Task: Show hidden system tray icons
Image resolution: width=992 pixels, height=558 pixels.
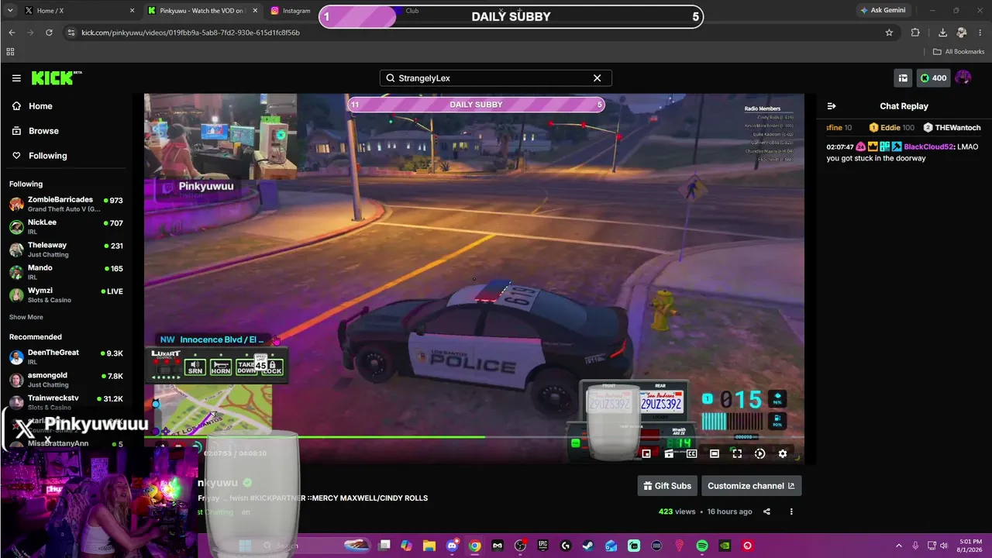Action: [x=899, y=546]
